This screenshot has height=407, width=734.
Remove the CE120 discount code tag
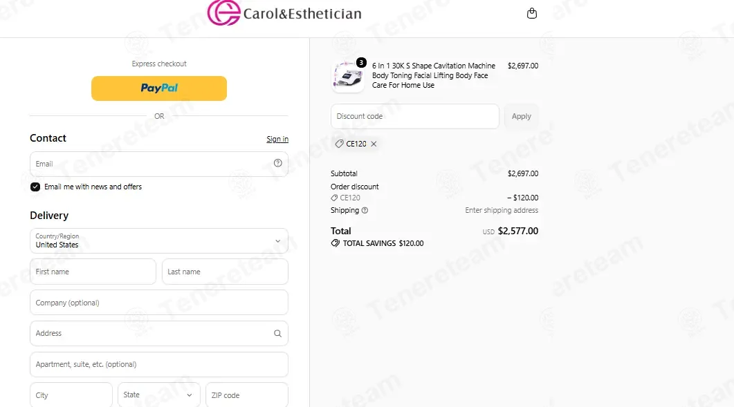(x=374, y=144)
